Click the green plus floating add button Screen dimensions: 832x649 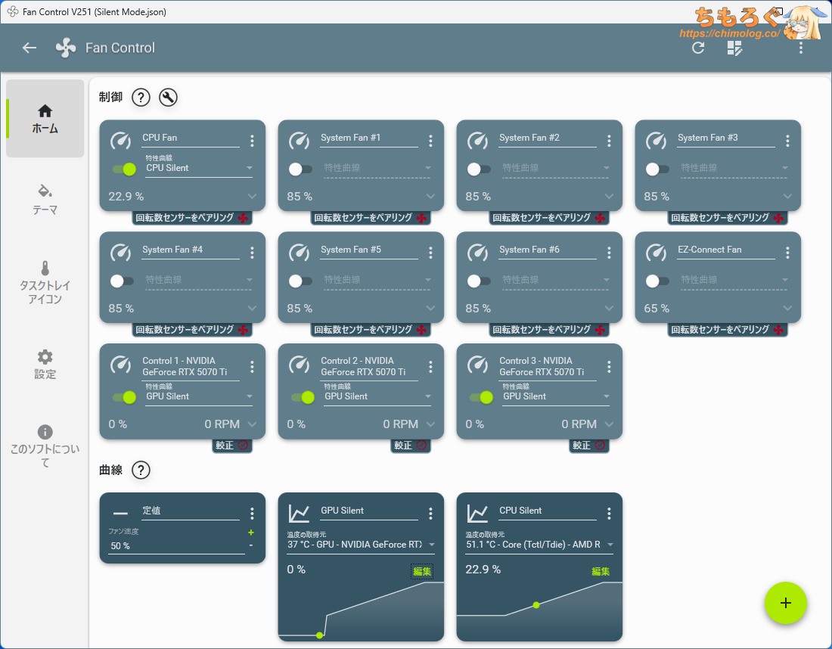[785, 603]
